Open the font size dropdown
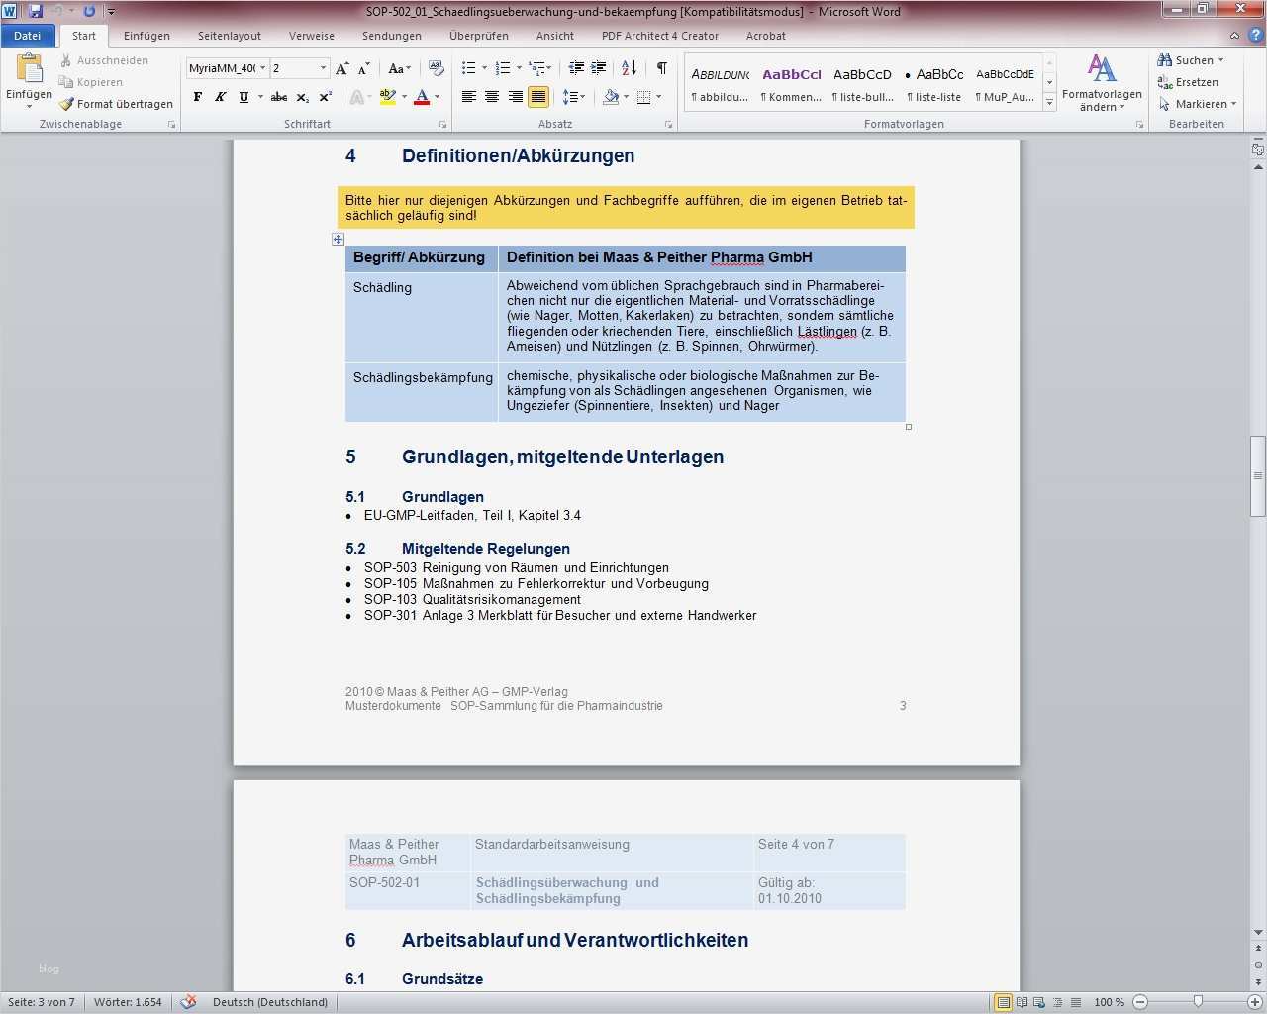Image resolution: width=1267 pixels, height=1014 pixels. 323,68
